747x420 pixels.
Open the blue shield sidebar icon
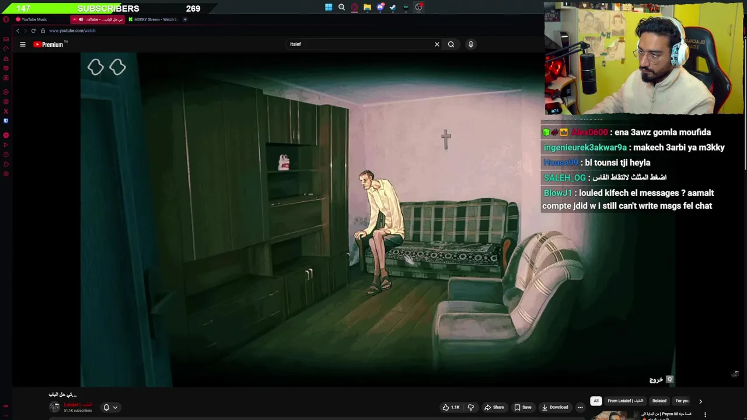click(6, 121)
